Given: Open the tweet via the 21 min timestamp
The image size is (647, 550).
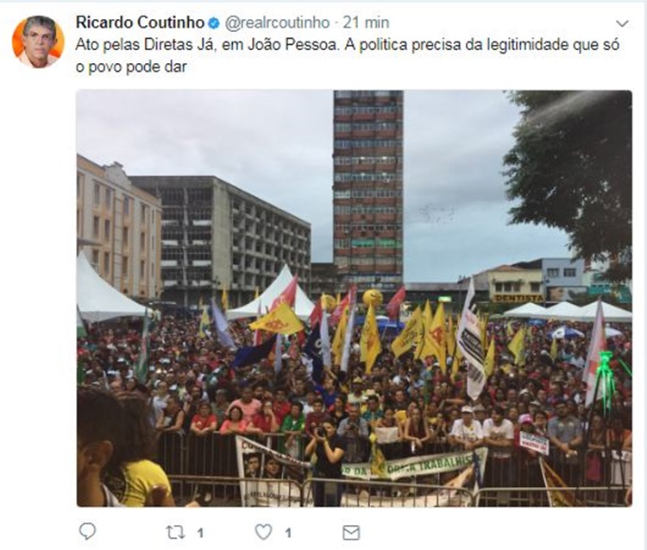Looking at the screenshot, I should tap(367, 22).
